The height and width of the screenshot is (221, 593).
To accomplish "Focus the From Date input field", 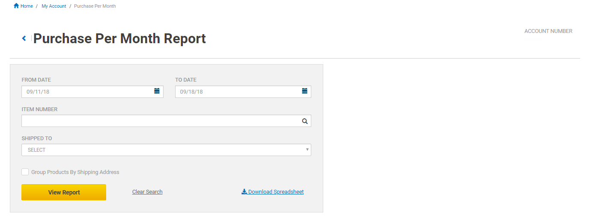I will point(92,91).
